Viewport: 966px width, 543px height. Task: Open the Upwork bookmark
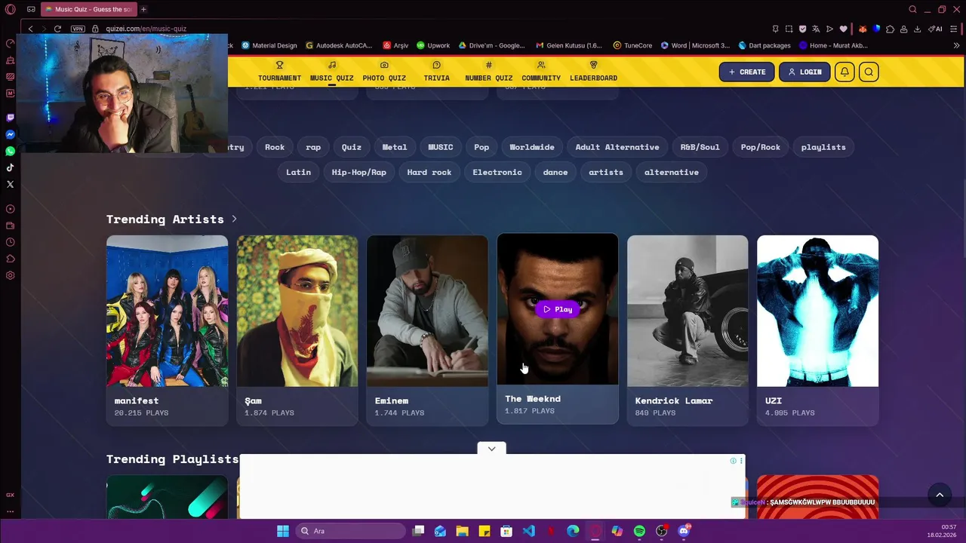click(x=433, y=45)
